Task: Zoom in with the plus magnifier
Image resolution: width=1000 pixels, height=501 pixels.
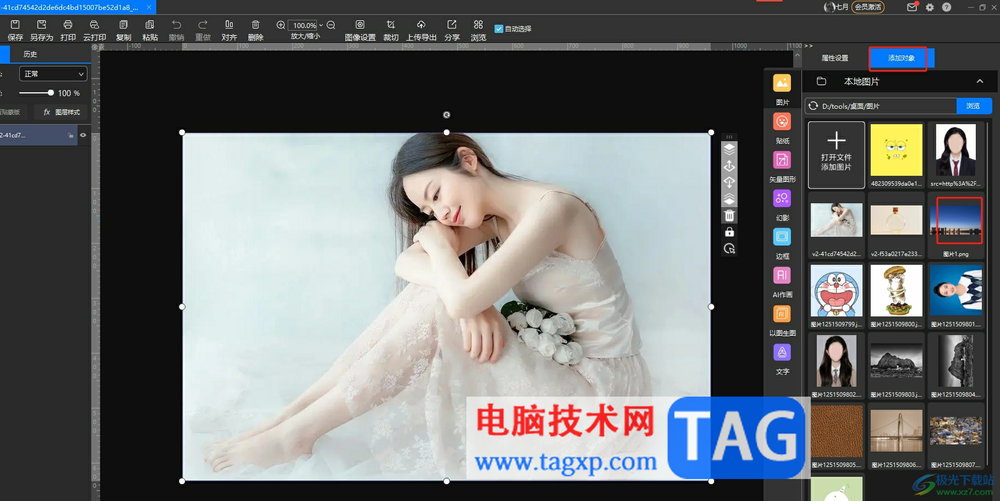Action: [281, 25]
